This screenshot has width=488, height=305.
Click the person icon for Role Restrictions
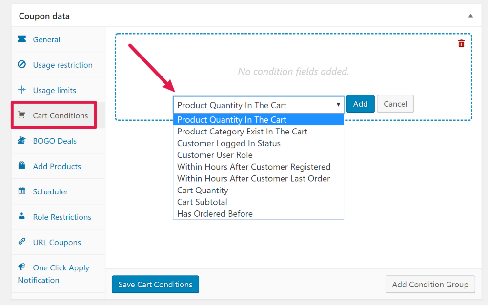22,216
